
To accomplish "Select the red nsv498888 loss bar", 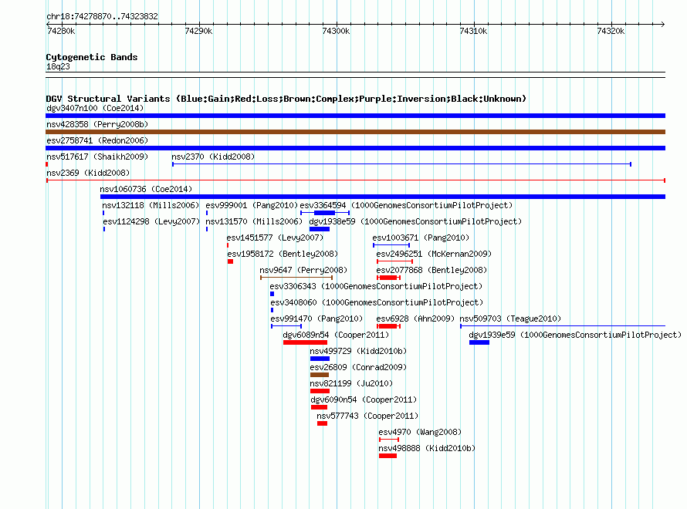I will pos(387,456).
